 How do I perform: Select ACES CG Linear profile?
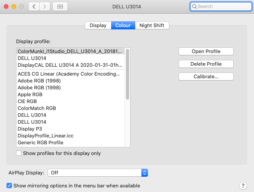[x=70, y=74]
